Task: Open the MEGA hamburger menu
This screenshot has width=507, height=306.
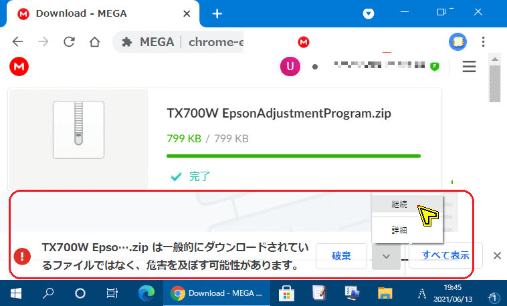Action: tap(469, 66)
